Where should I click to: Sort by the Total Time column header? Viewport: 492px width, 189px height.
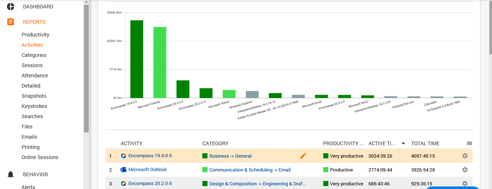pyautogui.click(x=426, y=143)
